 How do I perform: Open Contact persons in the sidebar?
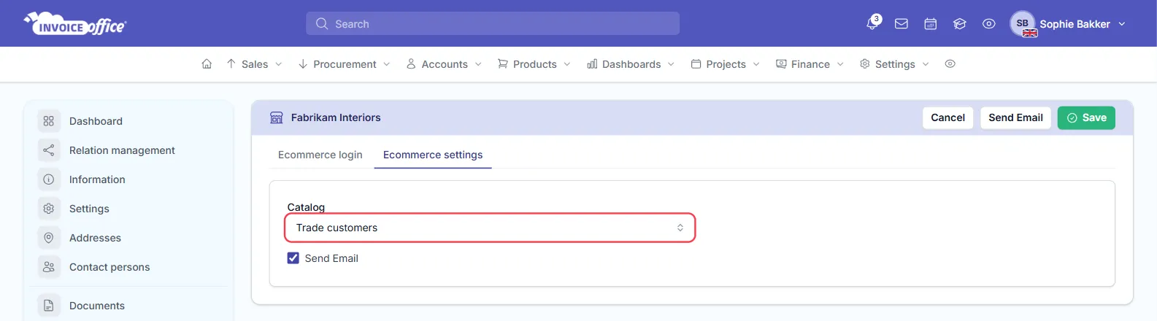tap(109, 267)
